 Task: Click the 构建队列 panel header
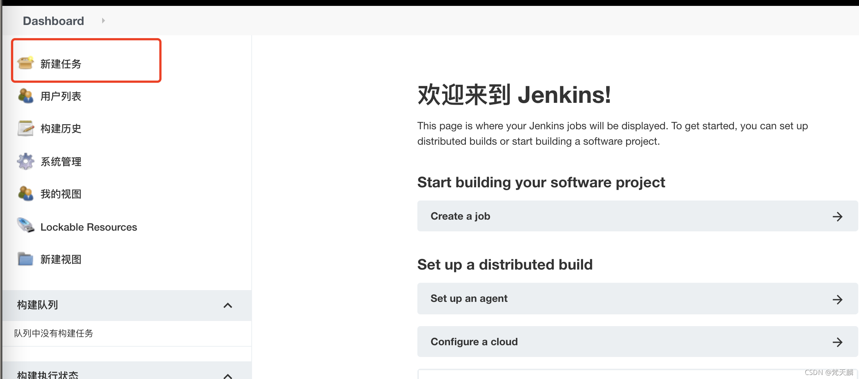coord(127,305)
